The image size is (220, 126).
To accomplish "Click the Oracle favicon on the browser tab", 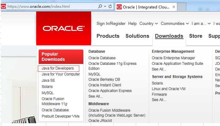I will coord(119,7).
